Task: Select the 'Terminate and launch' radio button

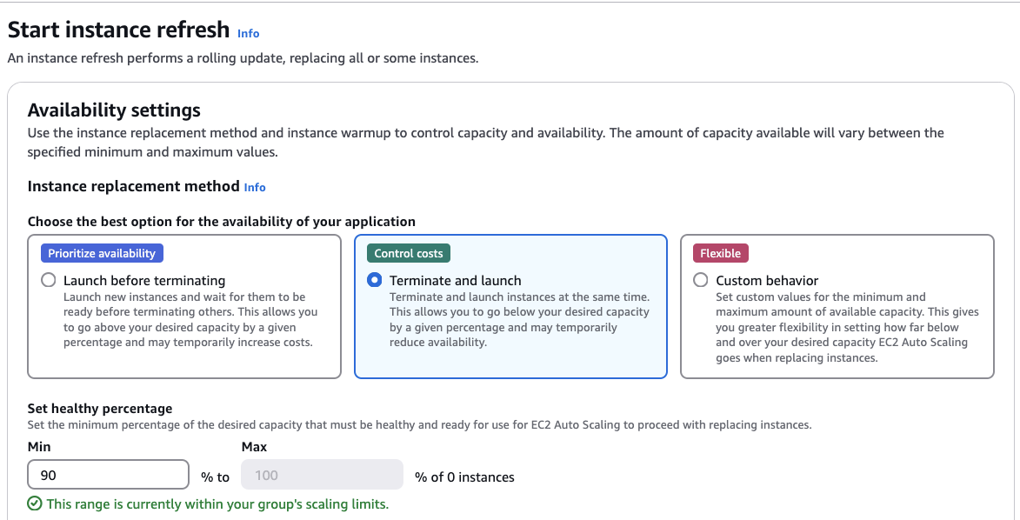Action: (374, 279)
